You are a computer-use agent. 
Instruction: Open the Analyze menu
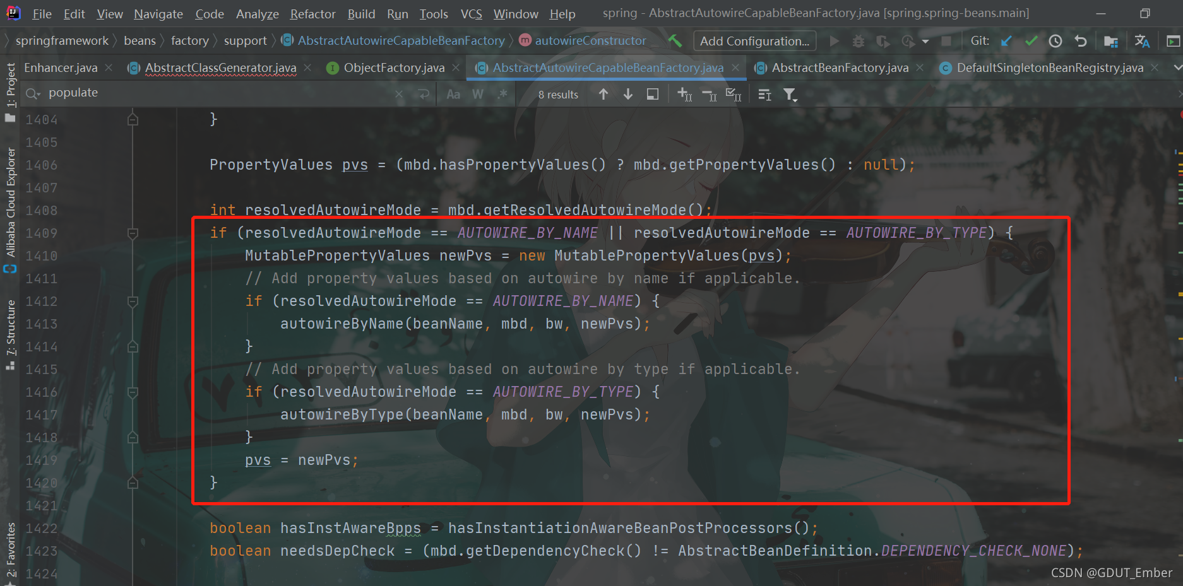click(x=257, y=13)
